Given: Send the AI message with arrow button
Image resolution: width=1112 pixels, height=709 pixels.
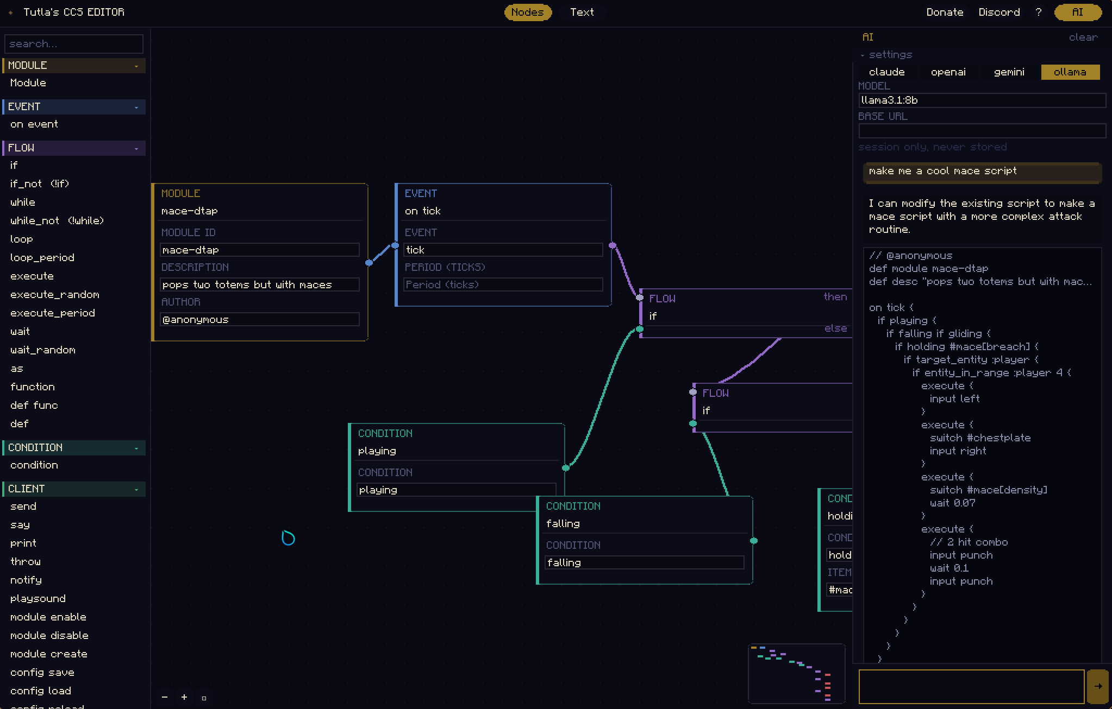Looking at the screenshot, I should coord(1098,686).
